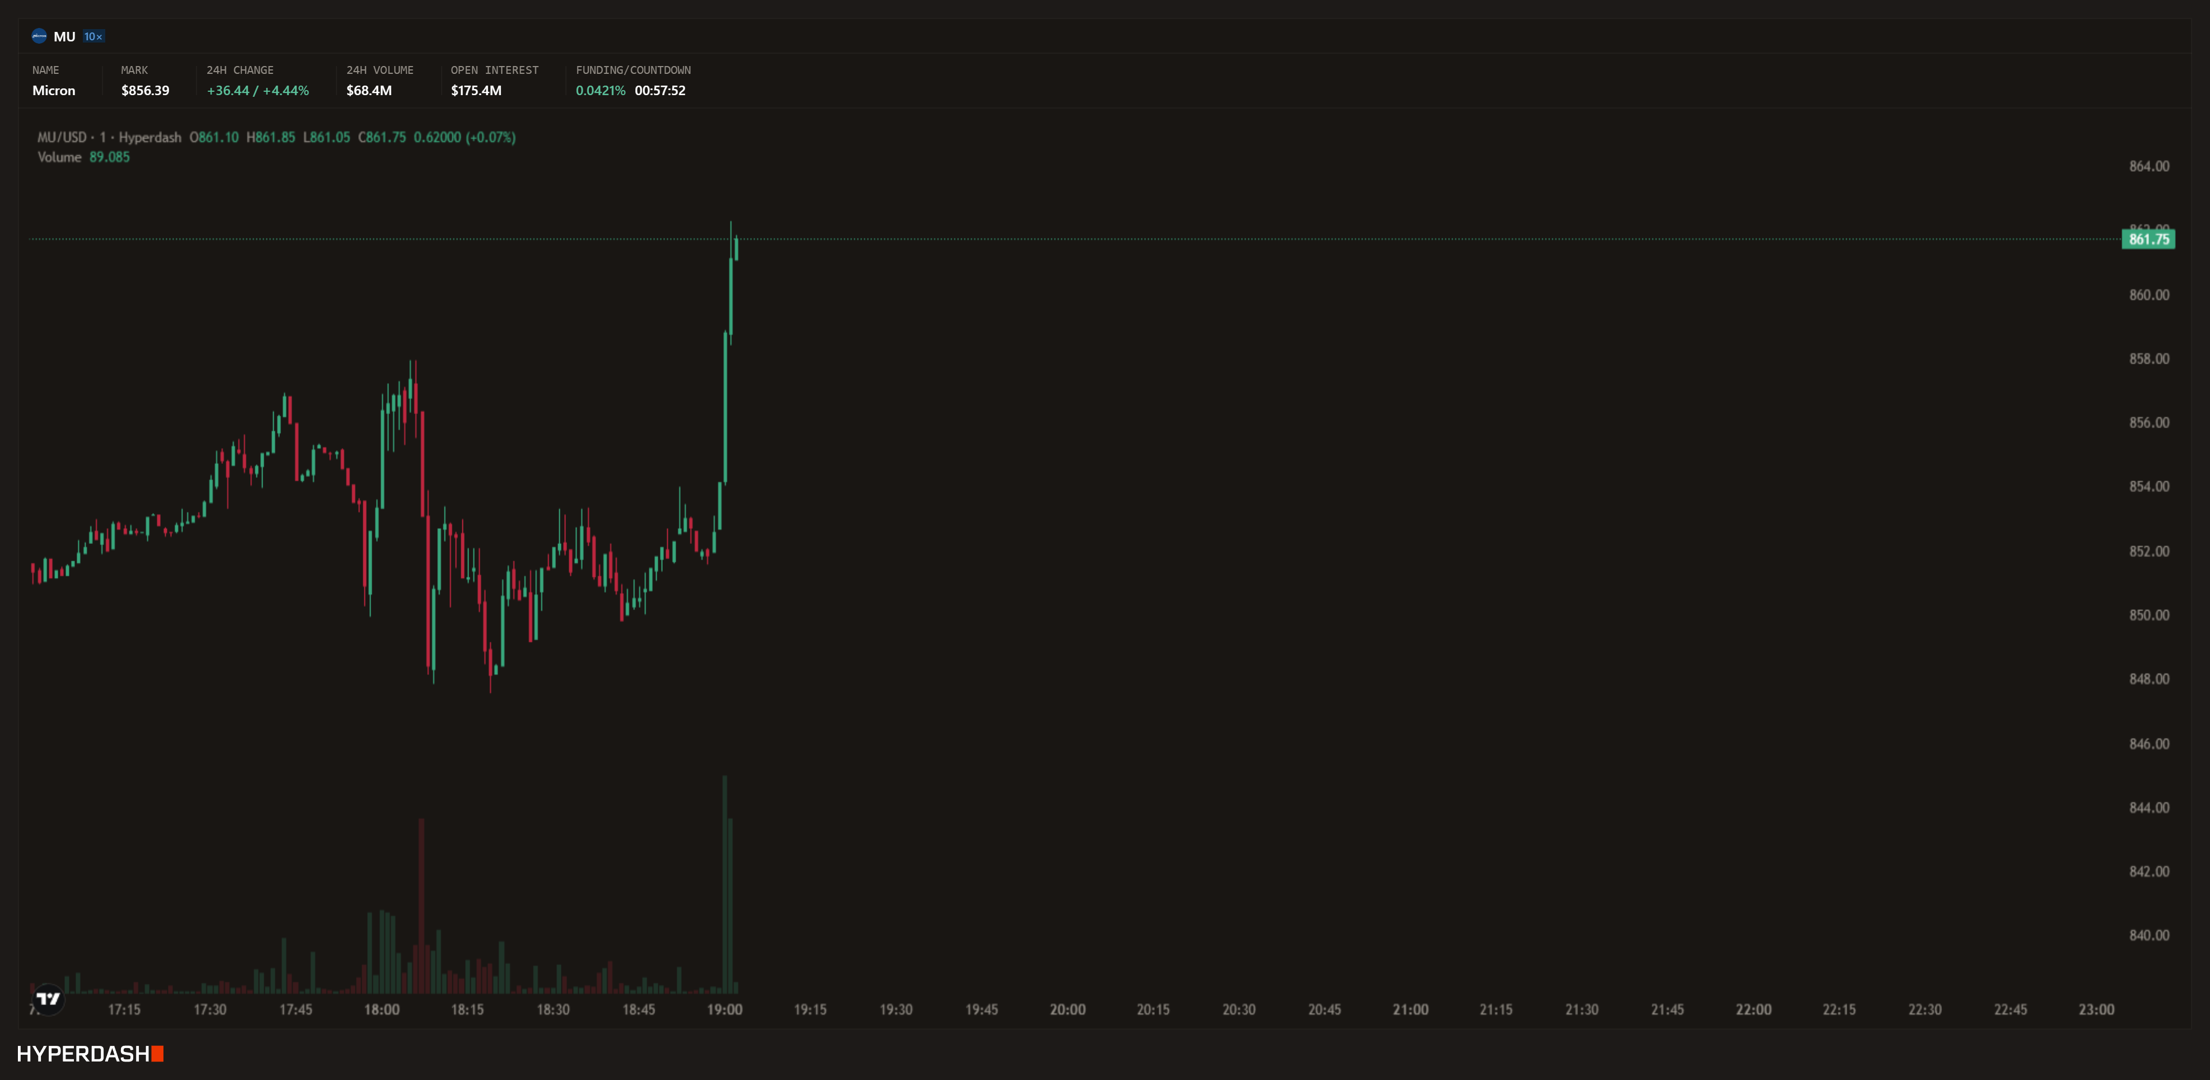Select the +36.44 / +4.44% change value
Image resolution: width=2210 pixels, height=1080 pixels.
pyautogui.click(x=258, y=90)
